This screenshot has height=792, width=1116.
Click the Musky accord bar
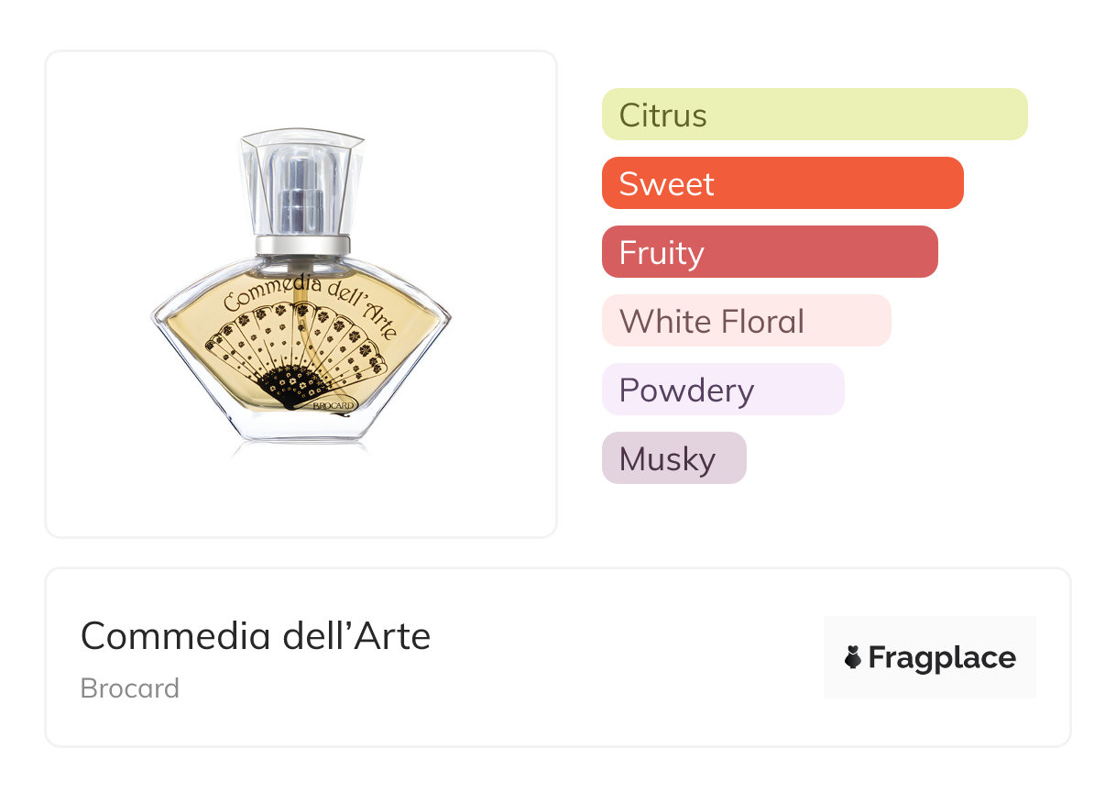673,458
